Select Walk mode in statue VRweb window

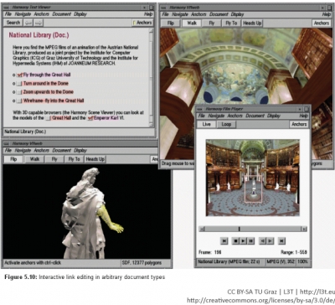coord(34,159)
